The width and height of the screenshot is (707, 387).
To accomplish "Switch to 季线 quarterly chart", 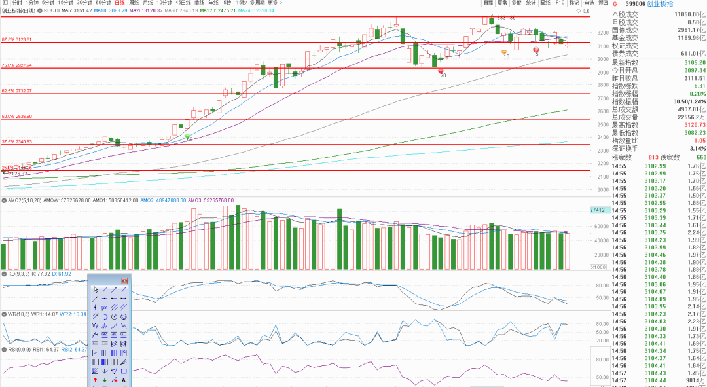I will tap(200, 3).
